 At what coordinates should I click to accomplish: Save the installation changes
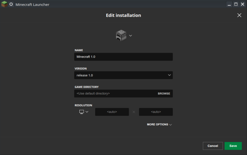pyautogui.click(x=233, y=146)
